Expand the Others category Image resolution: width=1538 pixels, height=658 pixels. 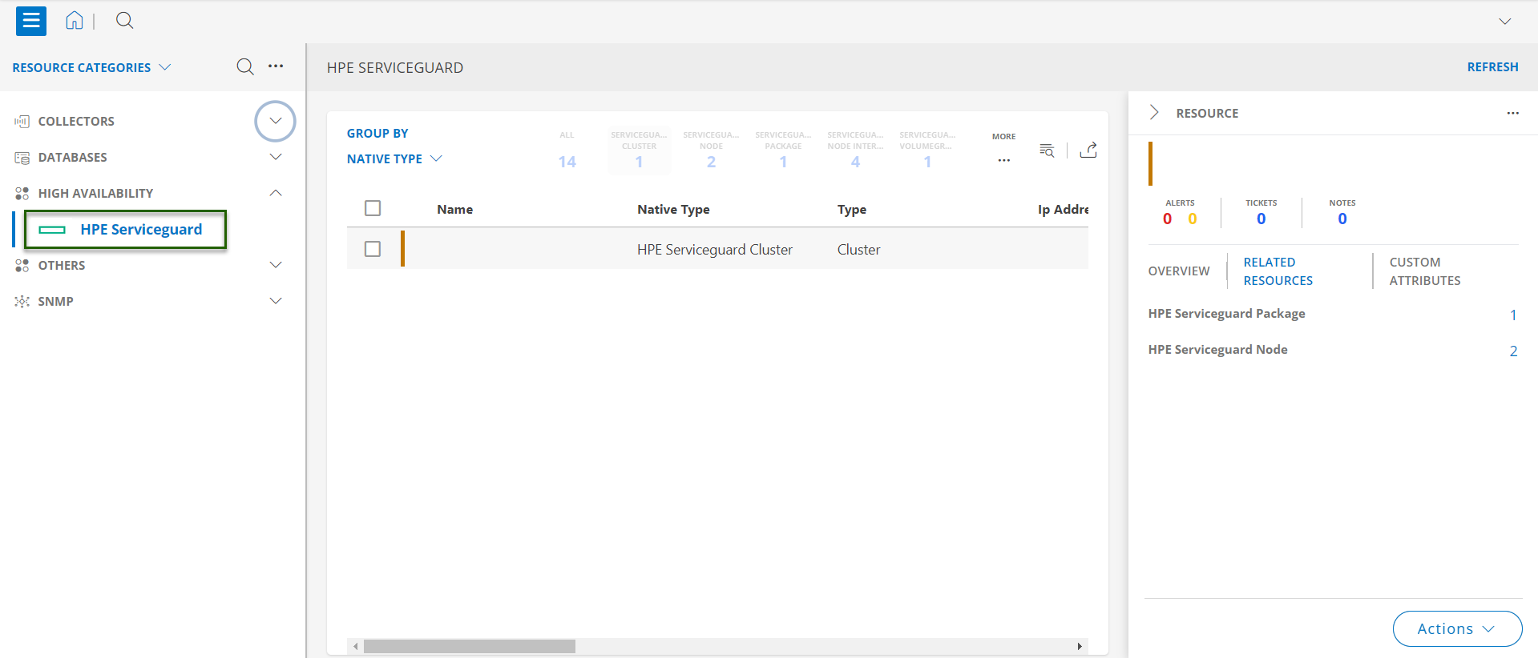pos(275,265)
